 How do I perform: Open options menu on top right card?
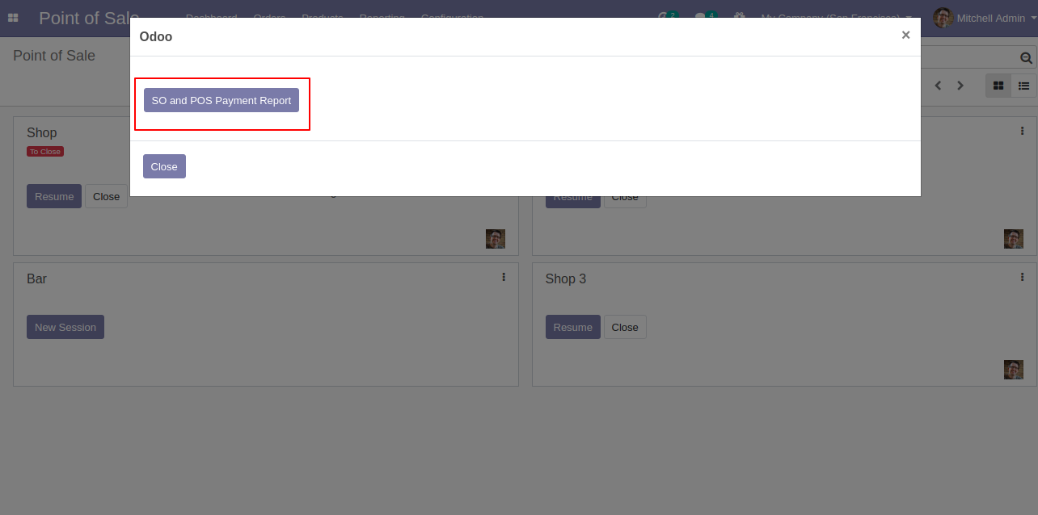tap(1022, 131)
